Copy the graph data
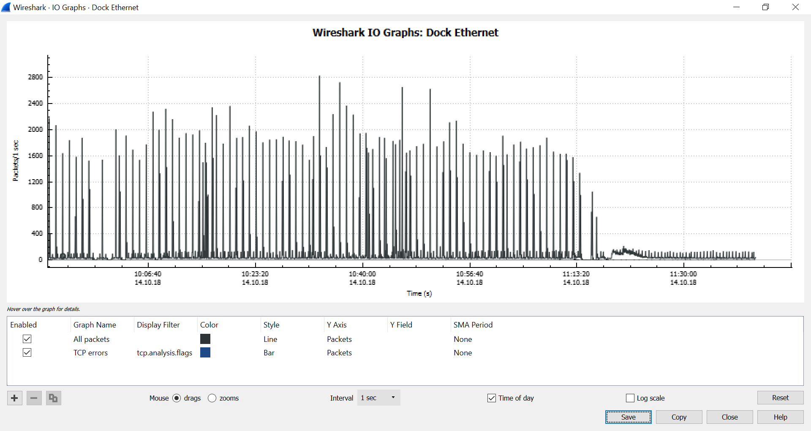Image resolution: width=811 pixels, height=431 pixels. [x=679, y=417]
